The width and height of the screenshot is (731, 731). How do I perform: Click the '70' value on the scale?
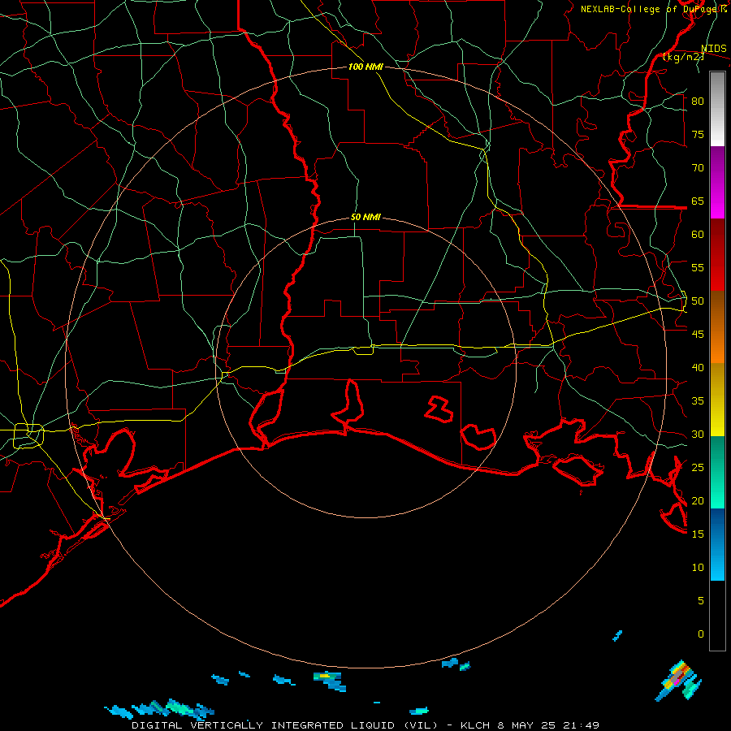698,168
